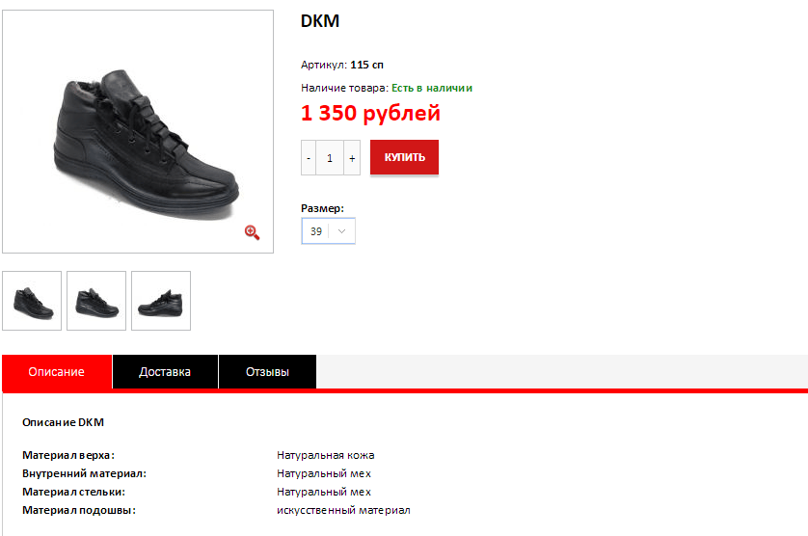Switch to the Описание tab

[x=57, y=371]
